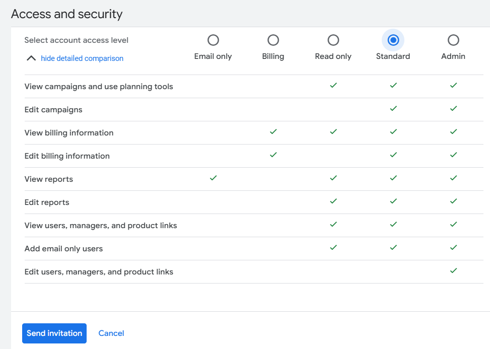Collapse the detailed comparison chevron
The image size is (490, 349).
31,58
